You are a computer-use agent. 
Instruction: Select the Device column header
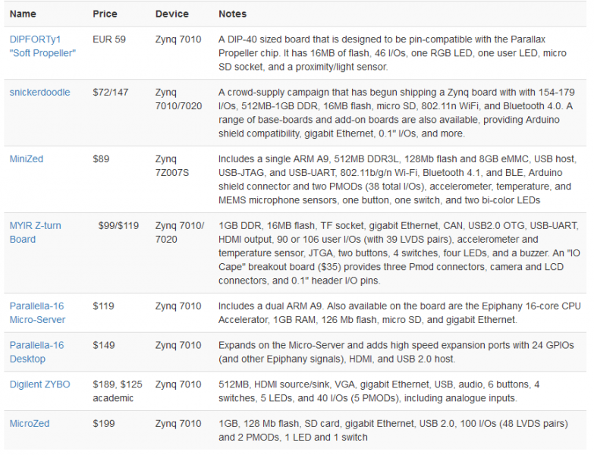(x=171, y=14)
